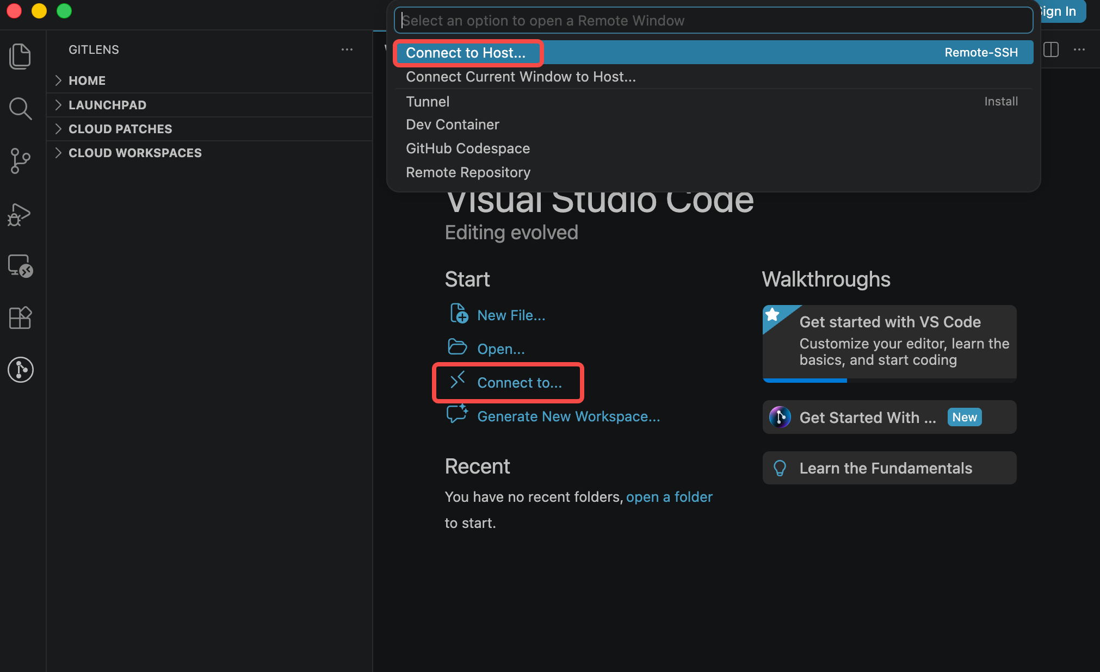Click the remote arrows icon beside Connect to

[458, 380]
